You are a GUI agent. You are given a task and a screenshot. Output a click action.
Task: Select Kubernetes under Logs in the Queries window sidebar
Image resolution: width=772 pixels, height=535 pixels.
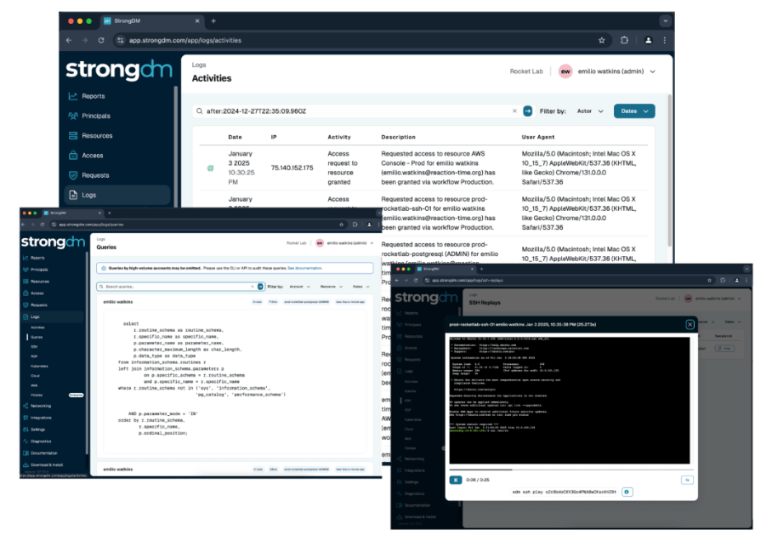click(x=40, y=366)
